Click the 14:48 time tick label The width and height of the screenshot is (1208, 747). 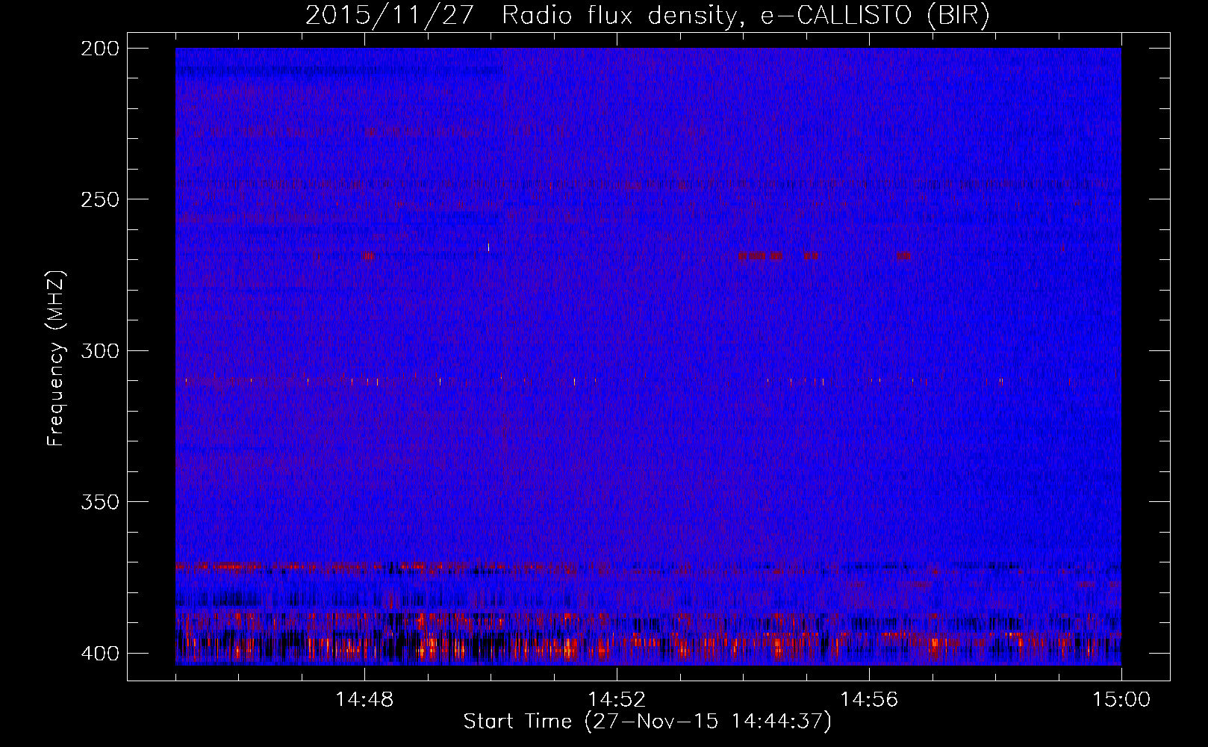pyautogui.click(x=364, y=700)
